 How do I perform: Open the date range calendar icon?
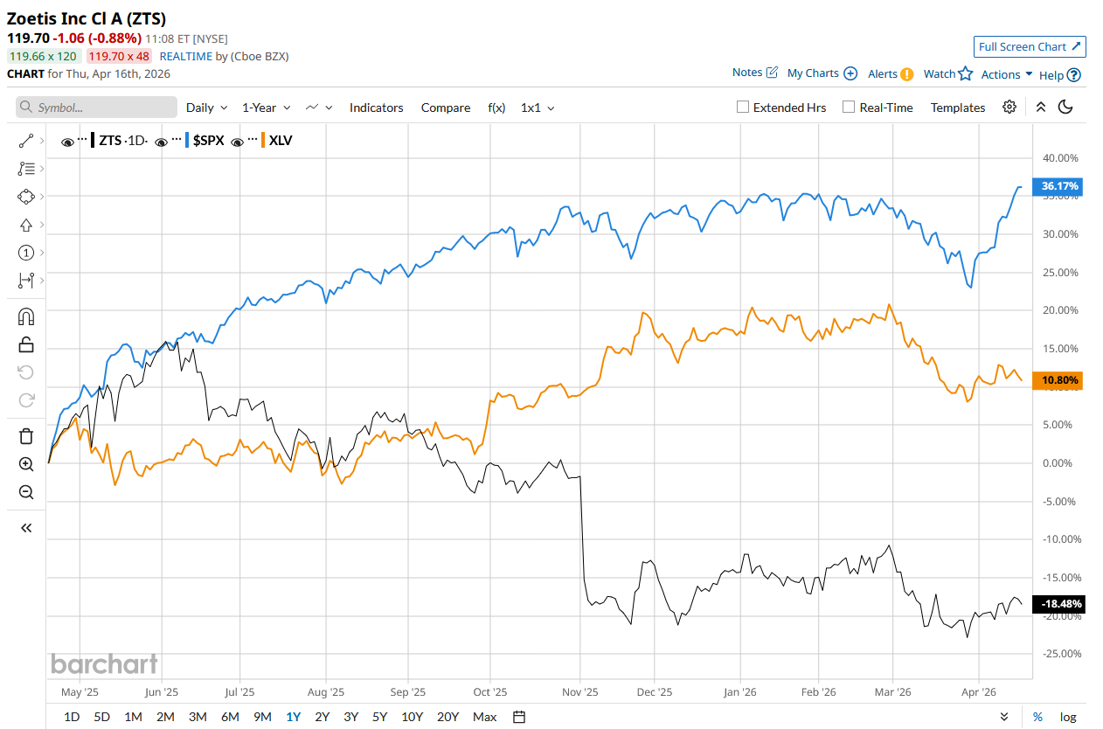click(x=519, y=717)
